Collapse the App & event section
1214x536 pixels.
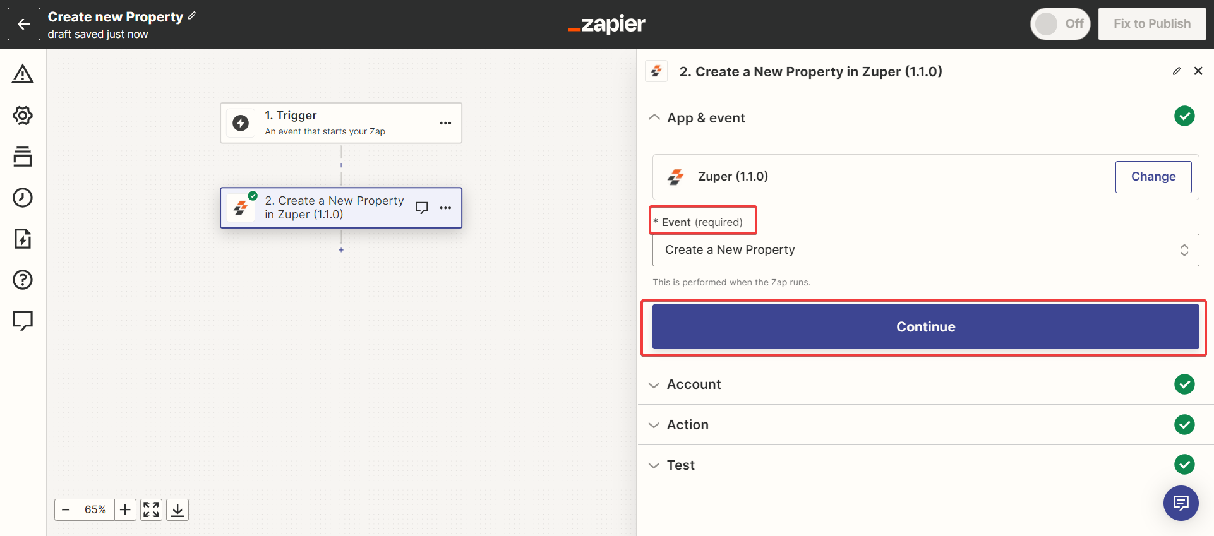pyautogui.click(x=654, y=117)
